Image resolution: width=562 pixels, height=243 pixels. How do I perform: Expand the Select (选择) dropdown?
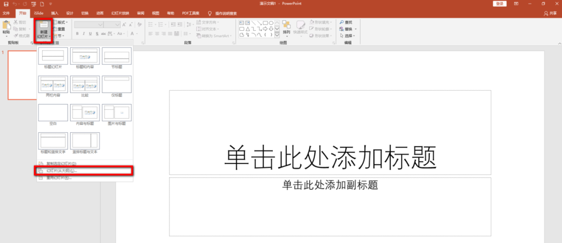348,36
